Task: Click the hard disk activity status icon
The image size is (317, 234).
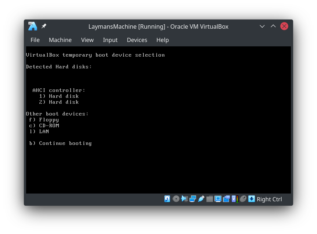Action: (x=167, y=199)
